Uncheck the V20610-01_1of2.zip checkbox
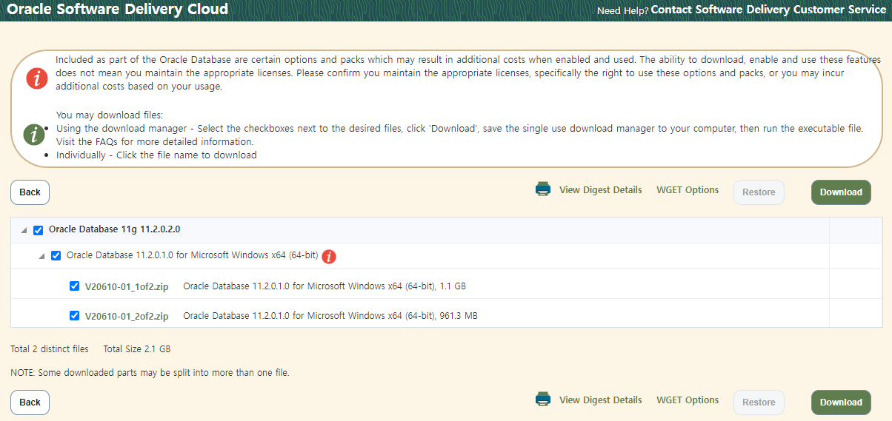 coord(74,286)
